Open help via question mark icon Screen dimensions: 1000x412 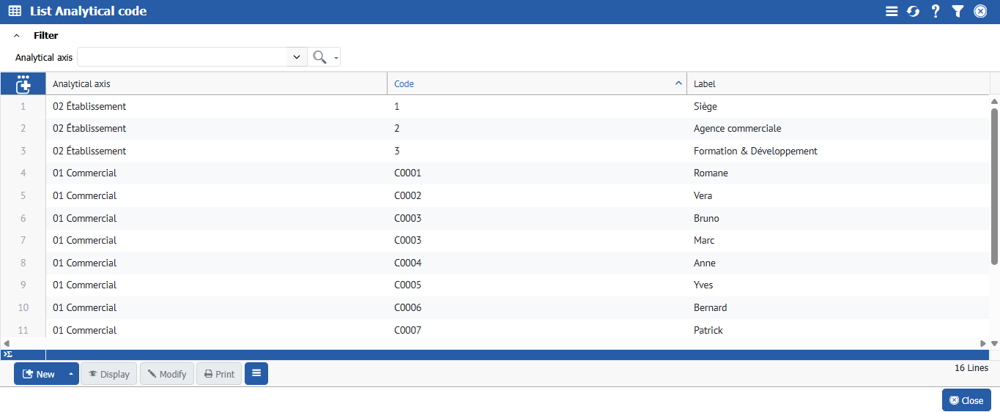tap(936, 11)
